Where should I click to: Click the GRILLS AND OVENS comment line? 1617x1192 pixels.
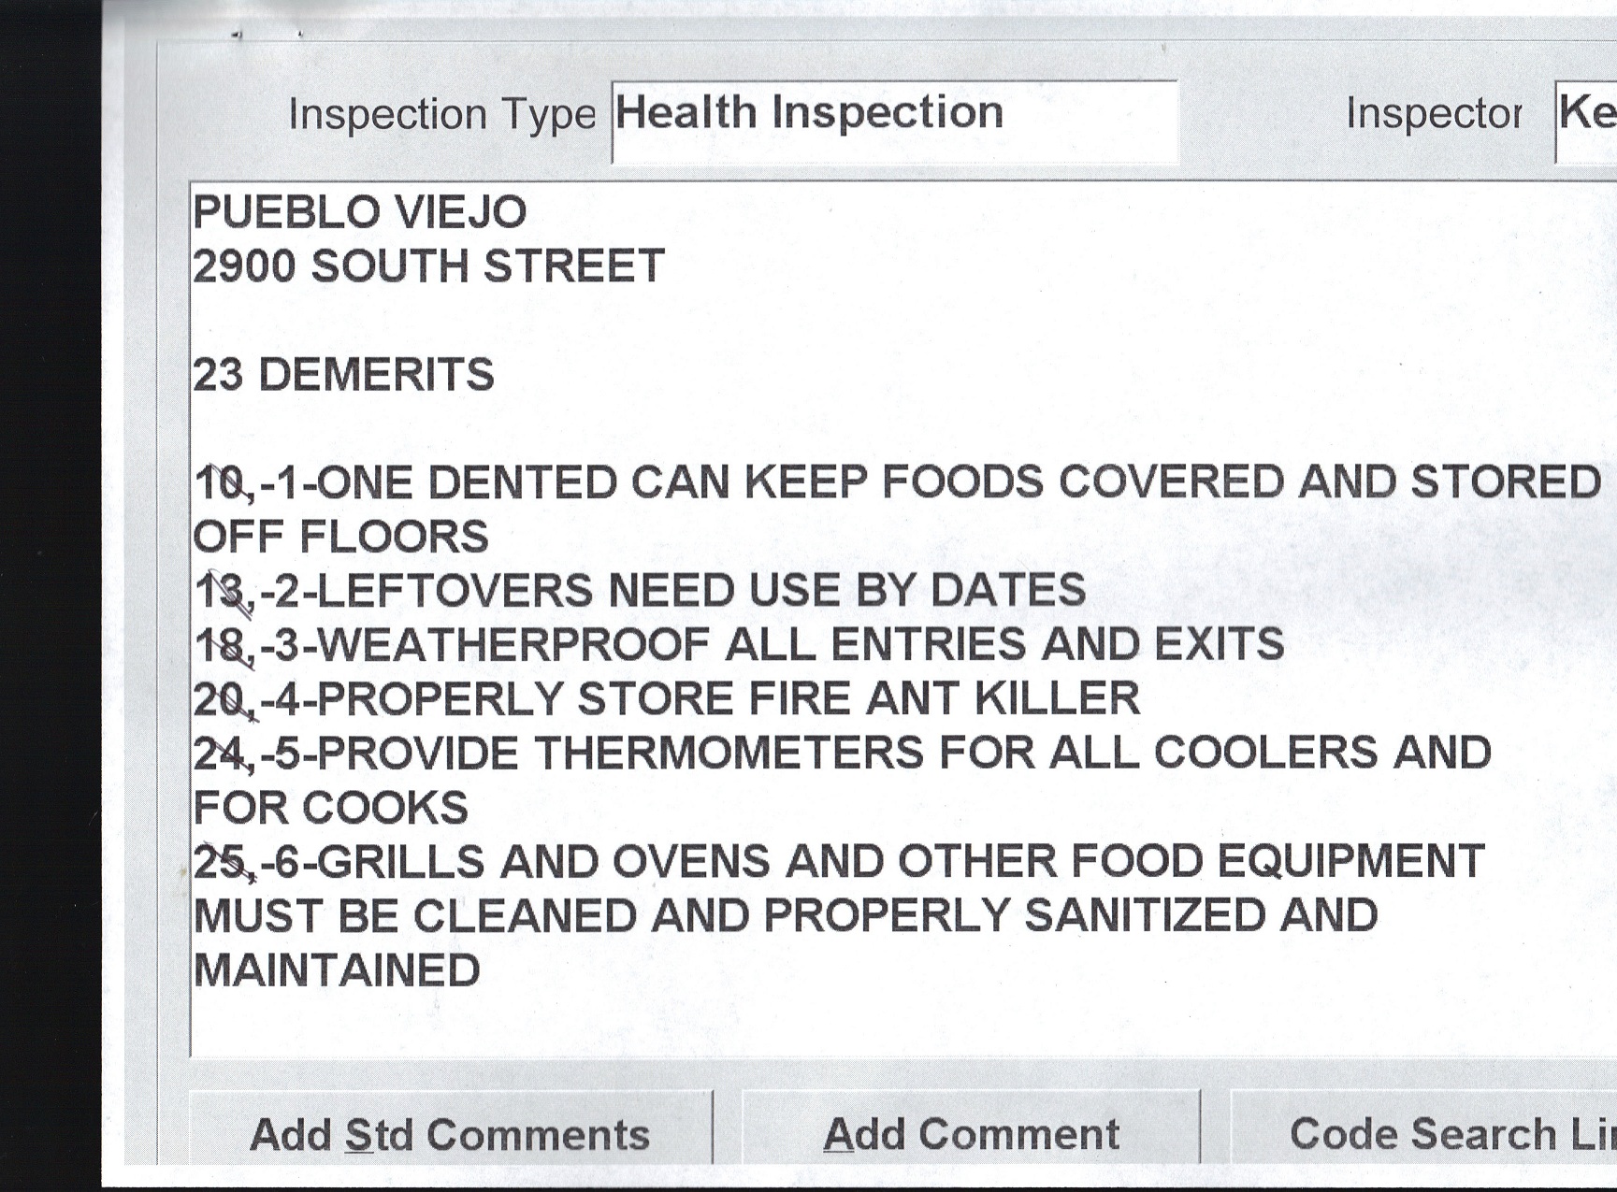coord(838,862)
